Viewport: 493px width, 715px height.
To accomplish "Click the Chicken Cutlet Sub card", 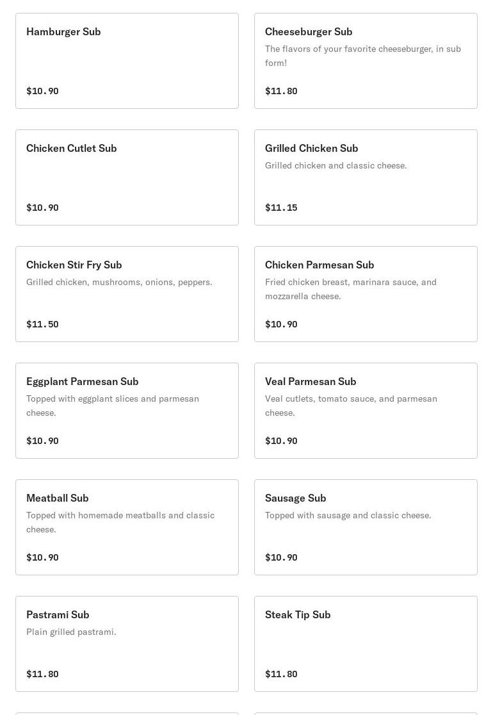I will tap(127, 177).
